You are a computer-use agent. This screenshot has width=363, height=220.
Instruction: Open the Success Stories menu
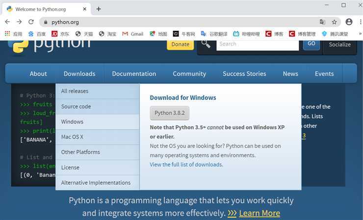244,73
